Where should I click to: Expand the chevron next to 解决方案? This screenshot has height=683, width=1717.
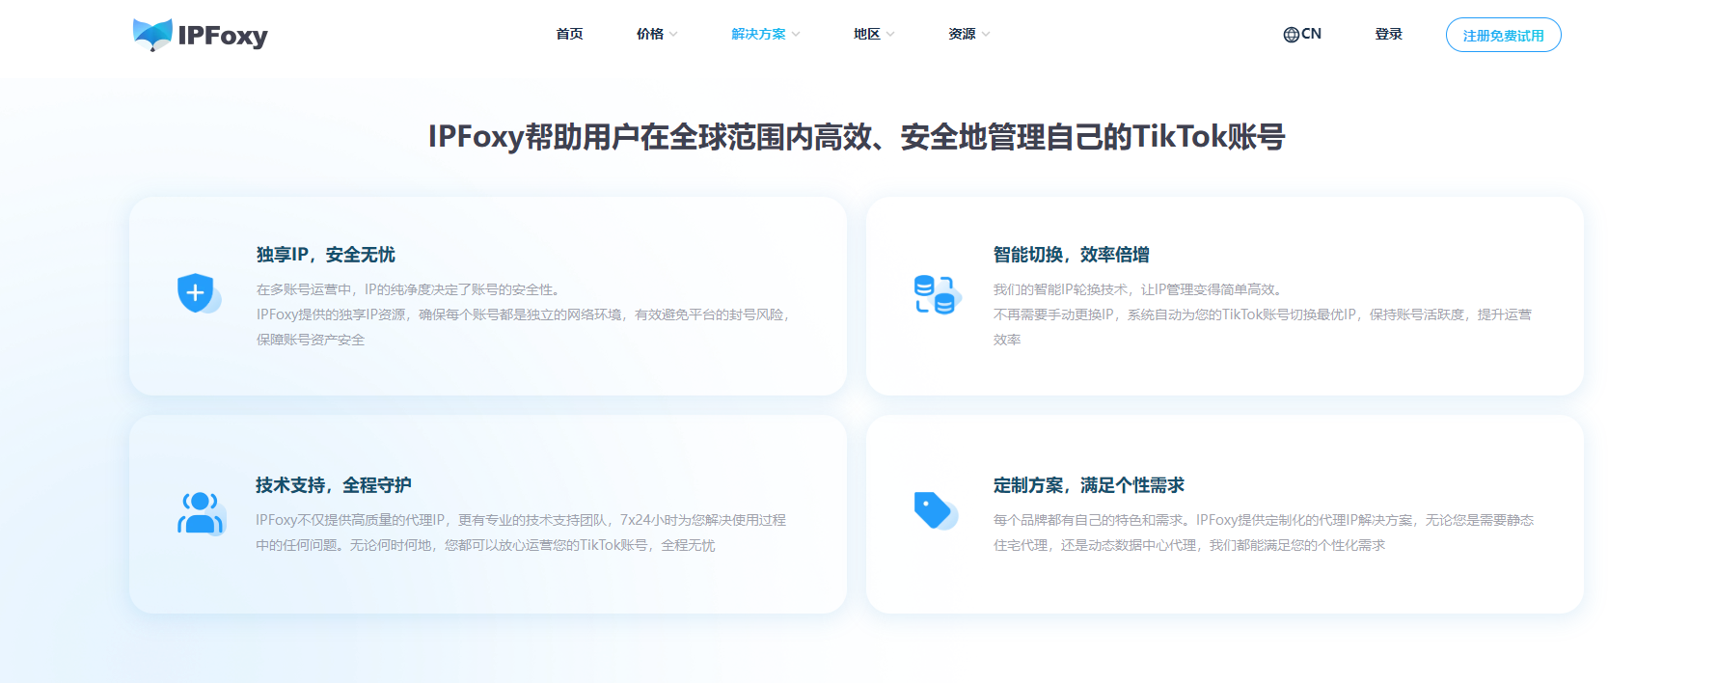tap(796, 35)
